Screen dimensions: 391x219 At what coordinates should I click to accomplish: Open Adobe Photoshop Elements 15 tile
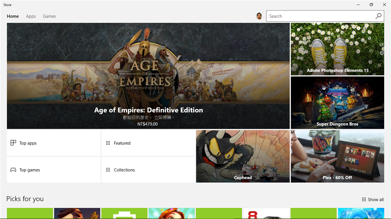tap(338, 49)
